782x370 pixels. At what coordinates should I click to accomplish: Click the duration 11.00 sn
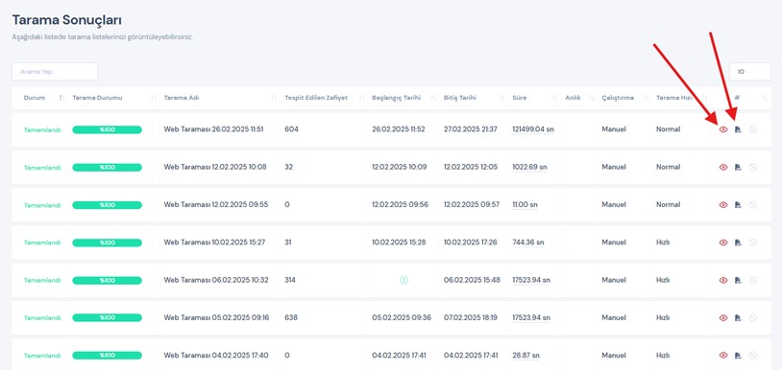tap(525, 205)
